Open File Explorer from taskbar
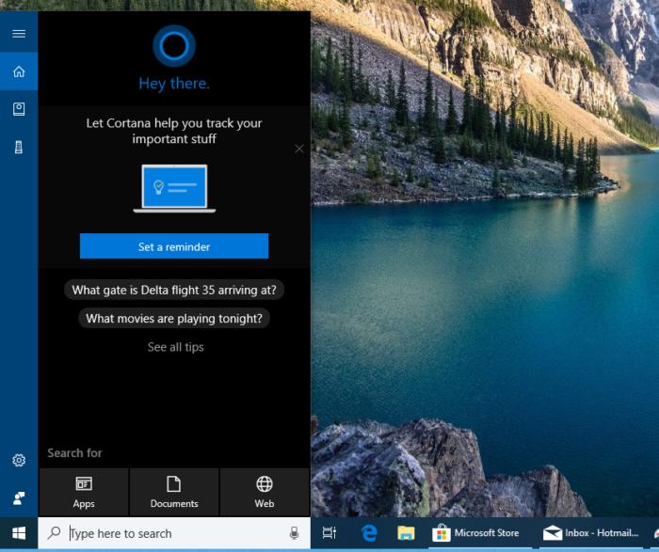 tap(406, 533)
